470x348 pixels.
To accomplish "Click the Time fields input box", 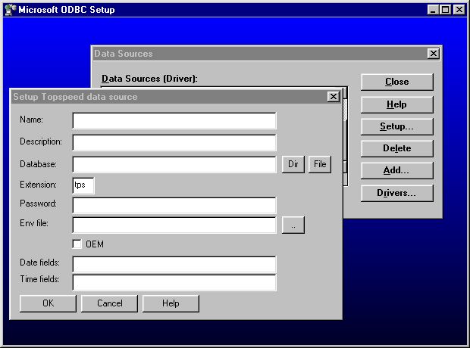I will [174, 282].
